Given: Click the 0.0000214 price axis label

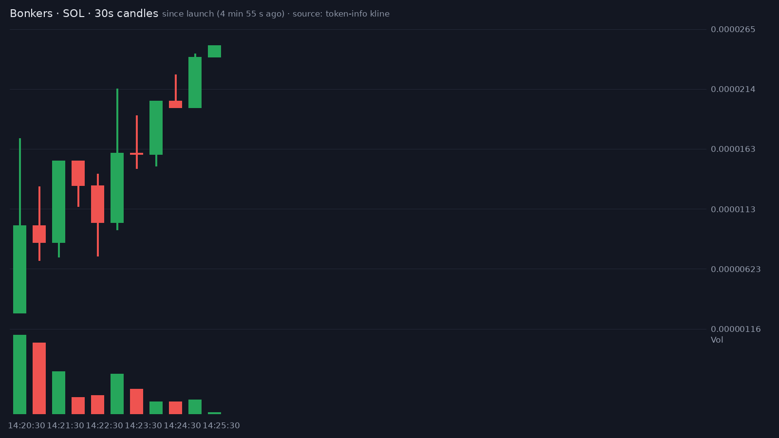Looking at the screenshot, I should pyautogui.click(x=733, y=90).
